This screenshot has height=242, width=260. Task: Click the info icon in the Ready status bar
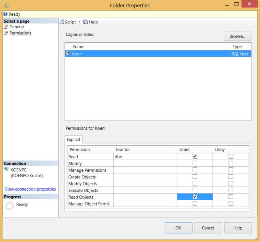tap(5, 14)
